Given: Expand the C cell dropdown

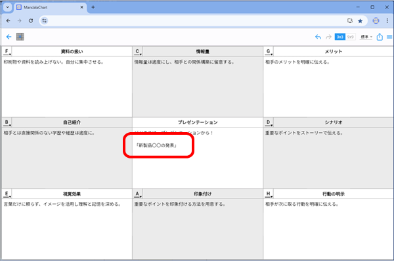Looking at the screenshot, I should [138, 51].
